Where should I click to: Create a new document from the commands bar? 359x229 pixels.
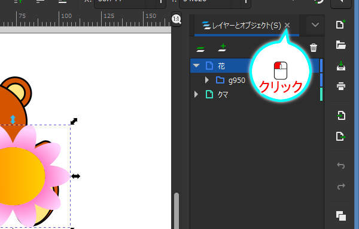(340, 24)
